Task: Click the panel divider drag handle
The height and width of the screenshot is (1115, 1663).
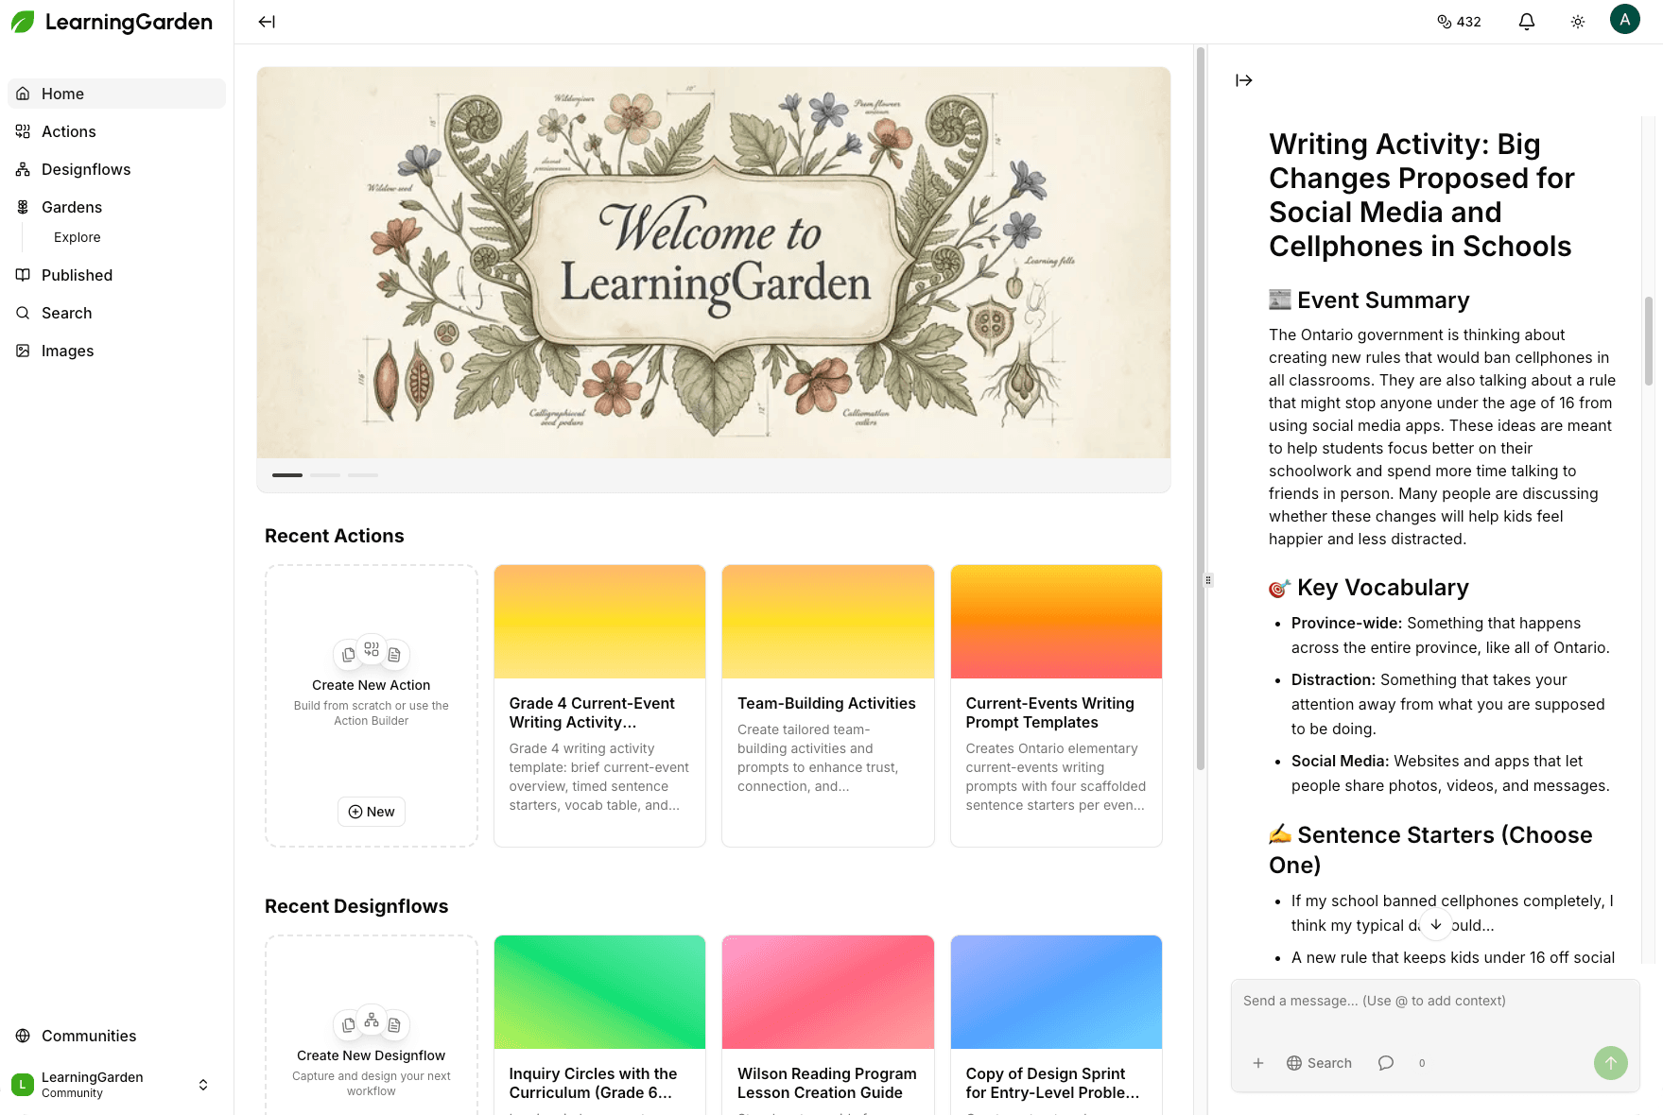Action: coord(1208,580)
